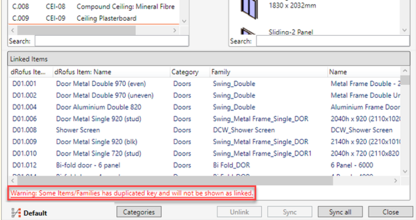Sort linked items by Category column

[x=190, y=72]
